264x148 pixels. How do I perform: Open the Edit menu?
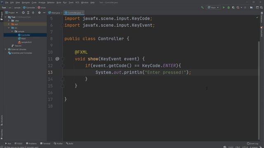pyautogui.click(x=12, y=2)
